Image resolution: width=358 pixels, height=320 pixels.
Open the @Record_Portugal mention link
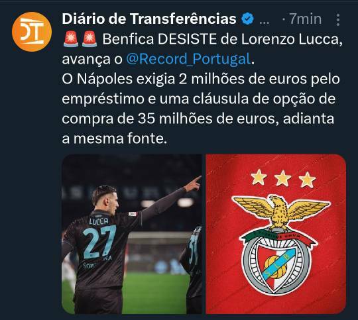point(188,59)
